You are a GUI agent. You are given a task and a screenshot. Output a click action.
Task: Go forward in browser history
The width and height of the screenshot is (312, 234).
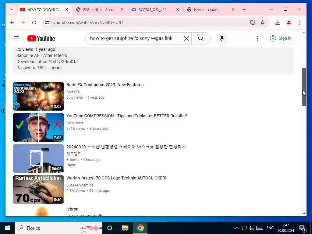pyautogui.click(x=23, y=23)
